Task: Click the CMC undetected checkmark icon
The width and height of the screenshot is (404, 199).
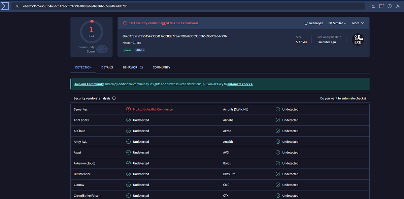Action: click(x=278, y=185)
